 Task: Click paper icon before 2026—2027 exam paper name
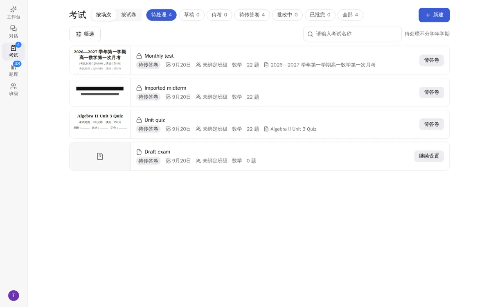tap(266, 65)
